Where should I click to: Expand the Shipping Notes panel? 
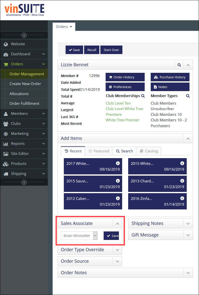click(x=188, y=223)
